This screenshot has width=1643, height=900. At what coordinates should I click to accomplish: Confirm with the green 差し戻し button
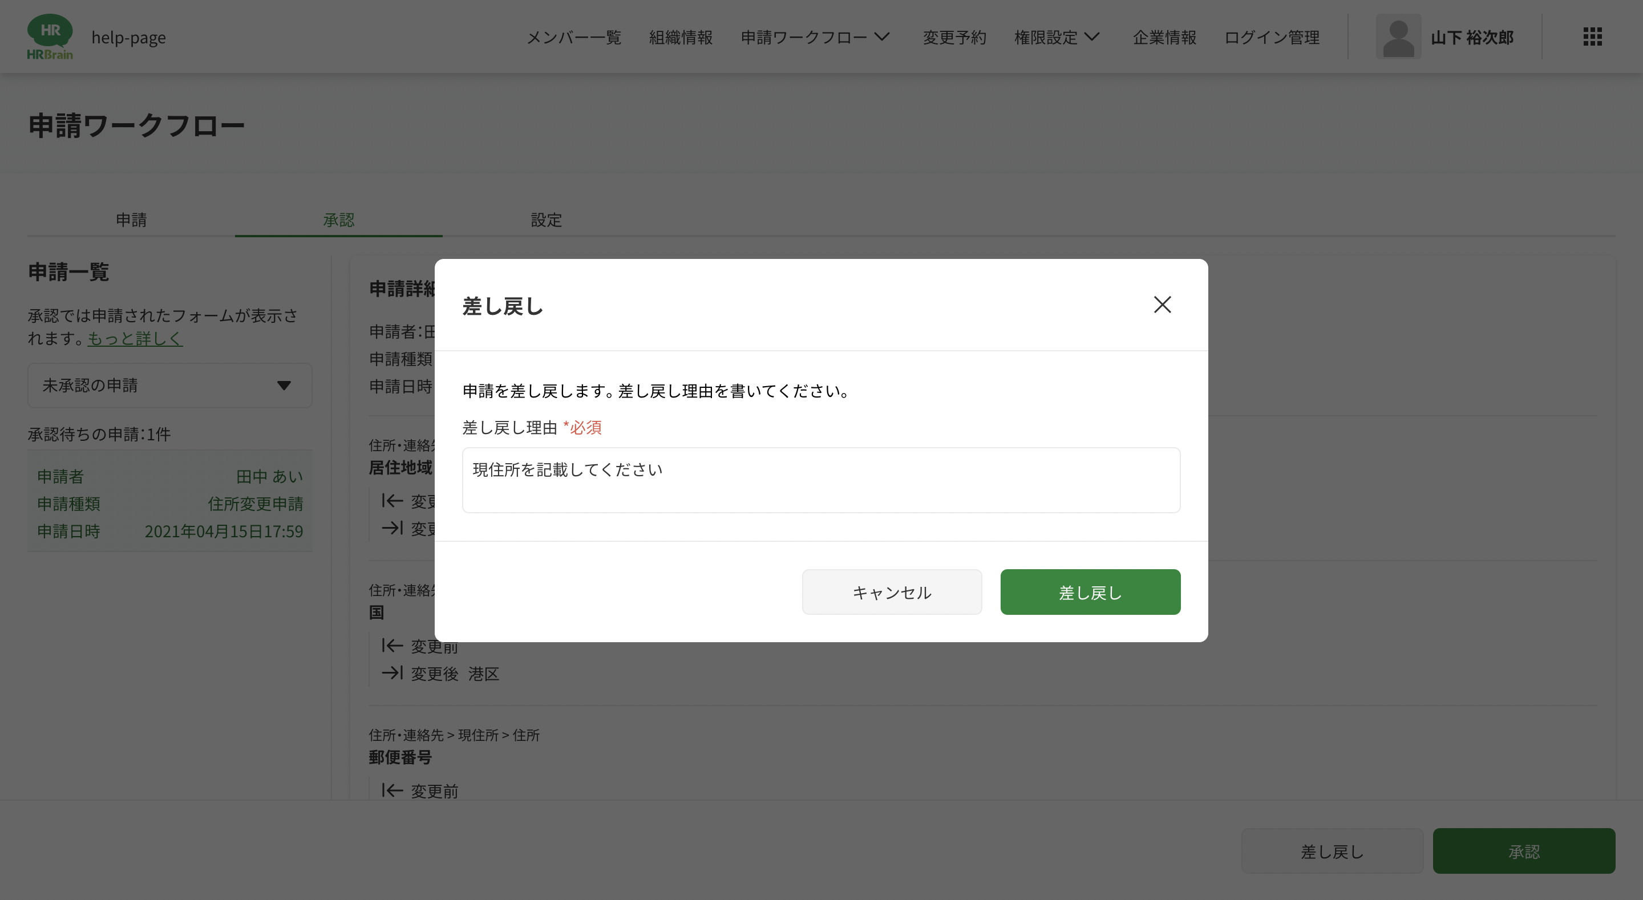1090,592
